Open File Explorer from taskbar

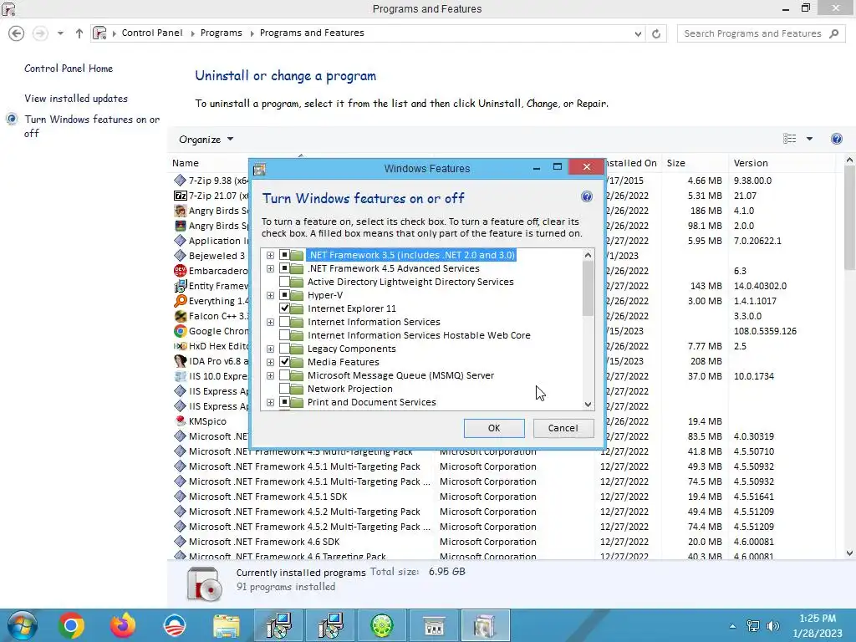coord(227,625)
